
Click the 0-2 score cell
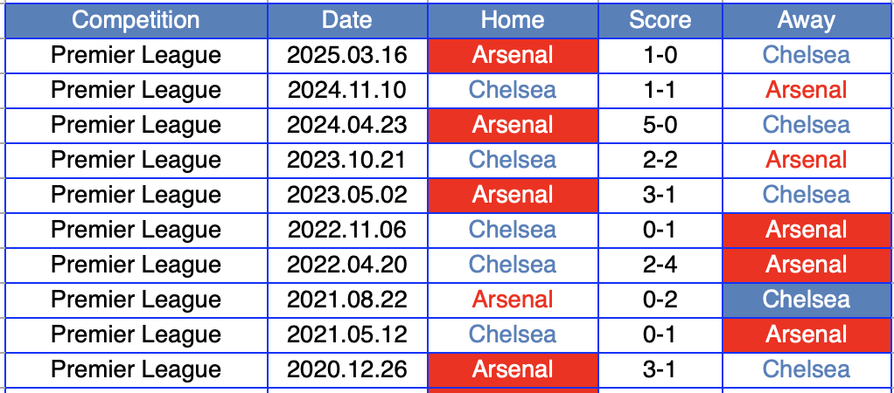point(660,300)
